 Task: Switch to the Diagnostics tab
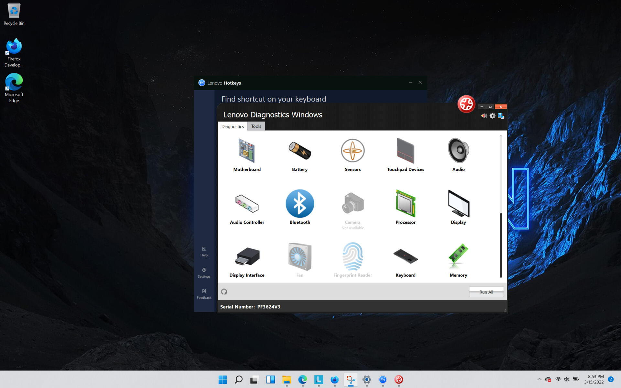233,126
